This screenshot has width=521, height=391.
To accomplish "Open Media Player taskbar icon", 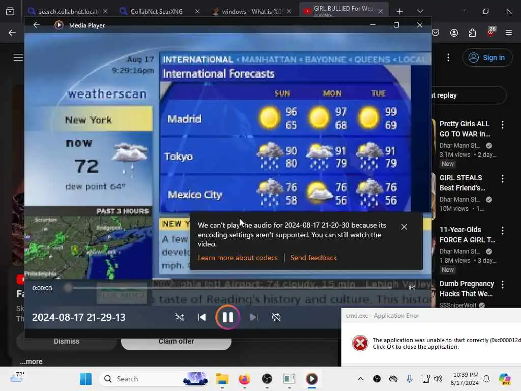I will click(x=312, y=379).
